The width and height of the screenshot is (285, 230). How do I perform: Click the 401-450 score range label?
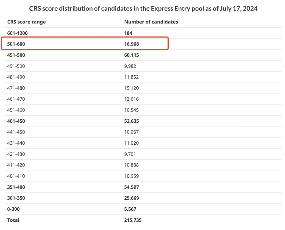[x=16, y=121]
